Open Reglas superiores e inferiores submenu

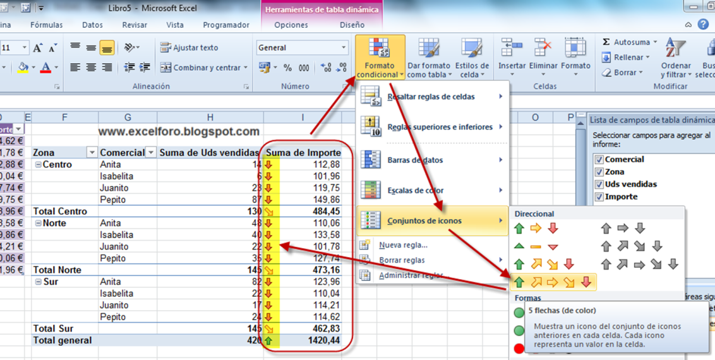[x=432, y=127]
